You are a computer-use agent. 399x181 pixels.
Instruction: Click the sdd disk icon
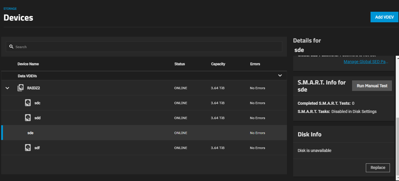point(28,118)
